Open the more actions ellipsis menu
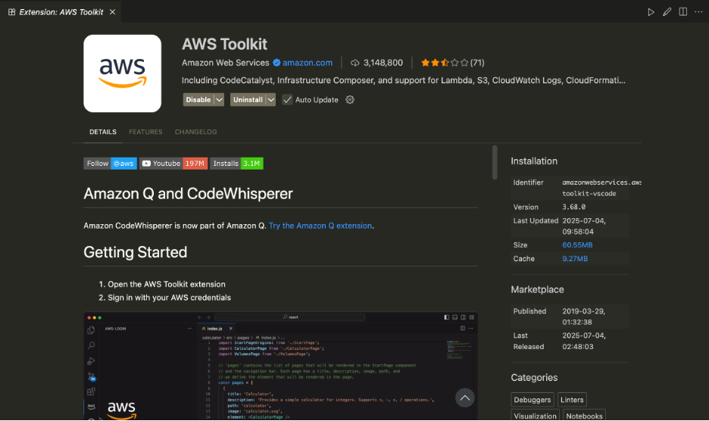 click(x=698, y=12)
